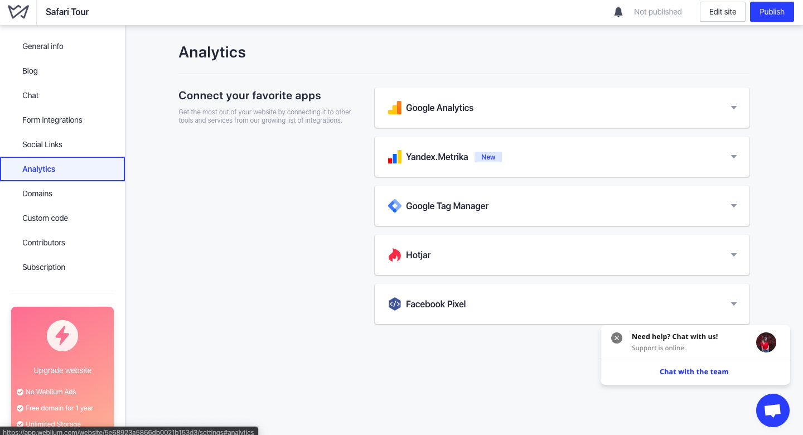803x435 pixels.
Task: Dismiss the chat help popup
Action: coord(616,338)
